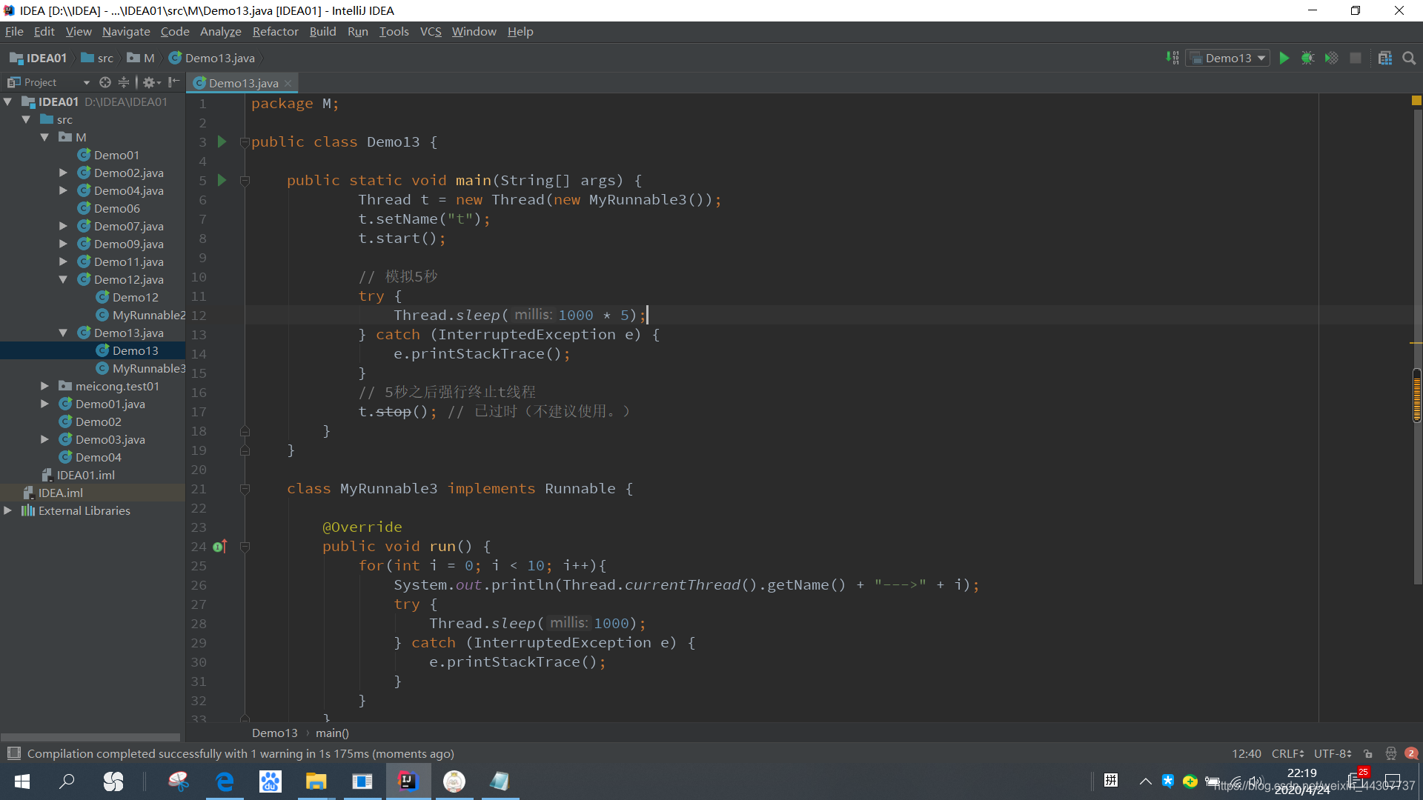1423x800 pixels.
Task: Click the main() breadcrumb below the editor
Action: coord(332,733)
